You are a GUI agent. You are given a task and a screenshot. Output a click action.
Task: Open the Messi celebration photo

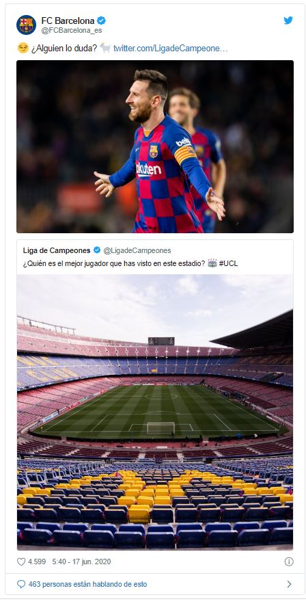tap(155, 146)
